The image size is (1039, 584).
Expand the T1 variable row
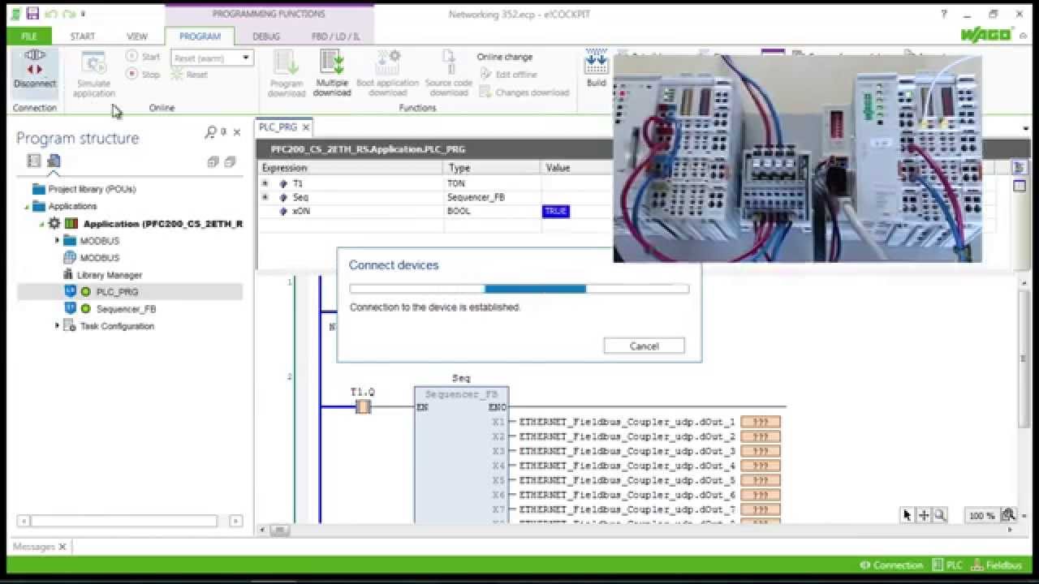[265, 183]
